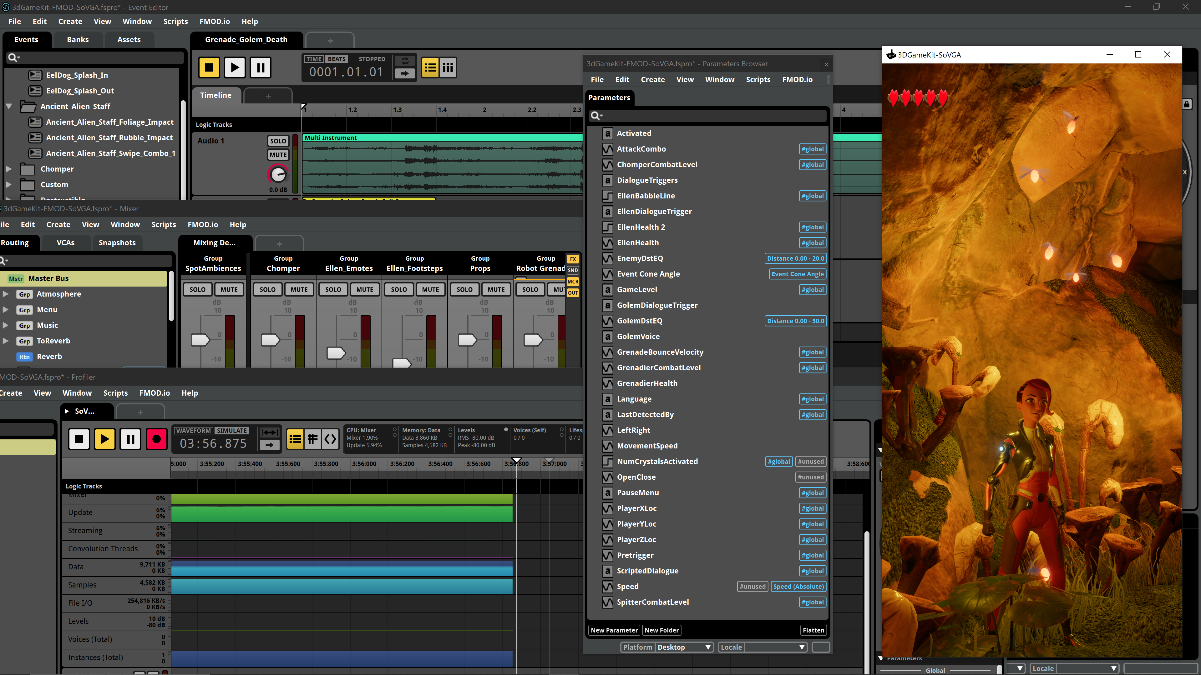Expand the Music group in Routing

6,325
